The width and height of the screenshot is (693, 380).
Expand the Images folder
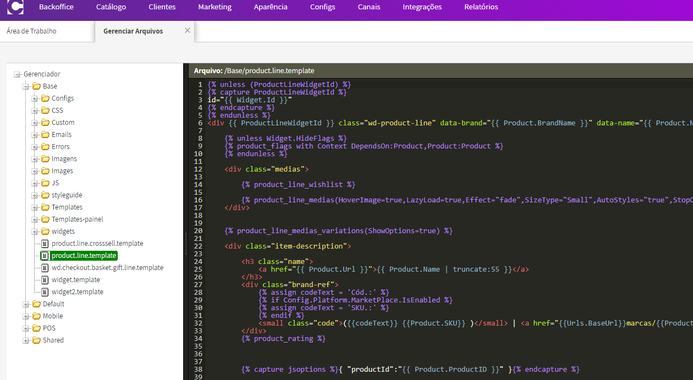(x=35, y=171)
